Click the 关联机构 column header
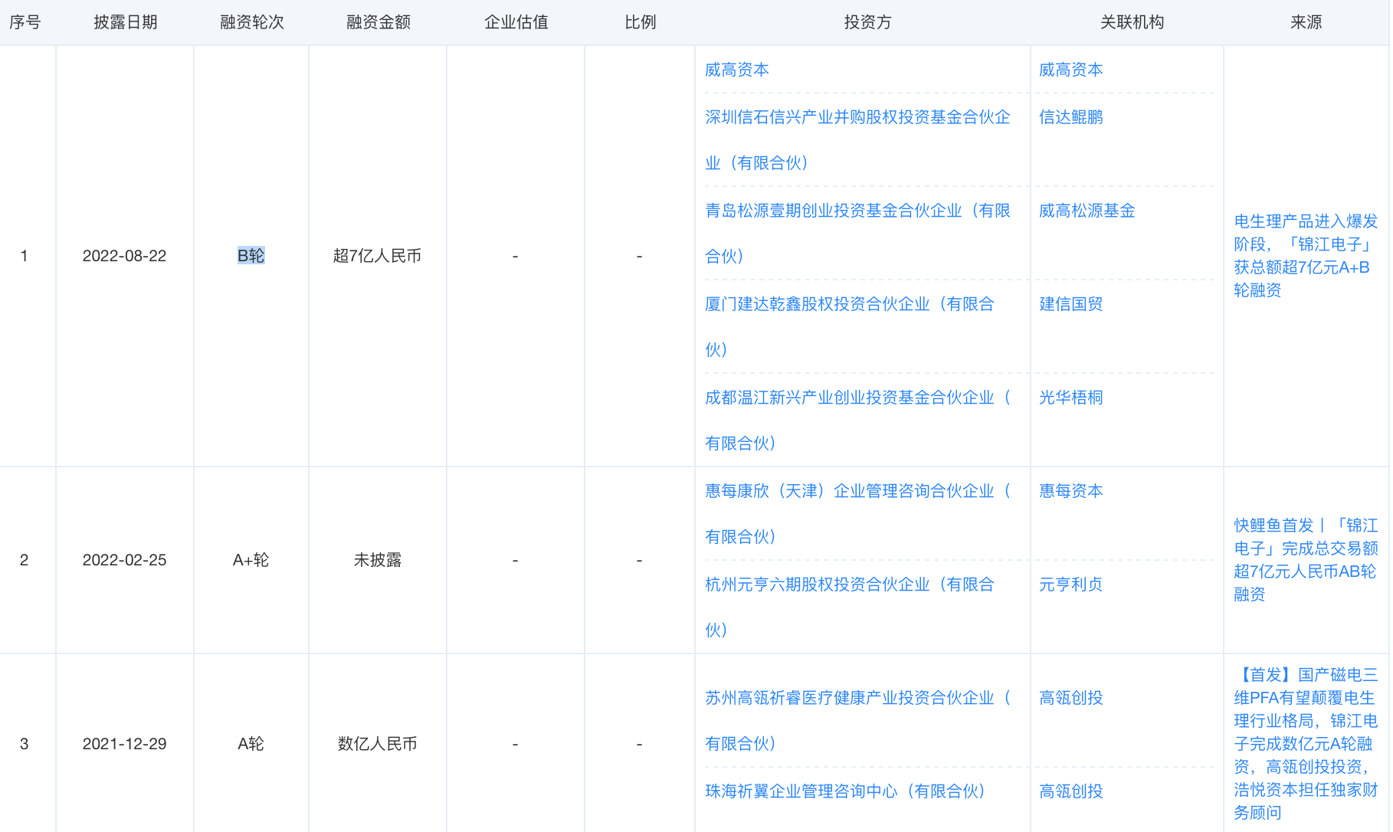Viewport: 1393px width, 832px height. point(1132,22)
